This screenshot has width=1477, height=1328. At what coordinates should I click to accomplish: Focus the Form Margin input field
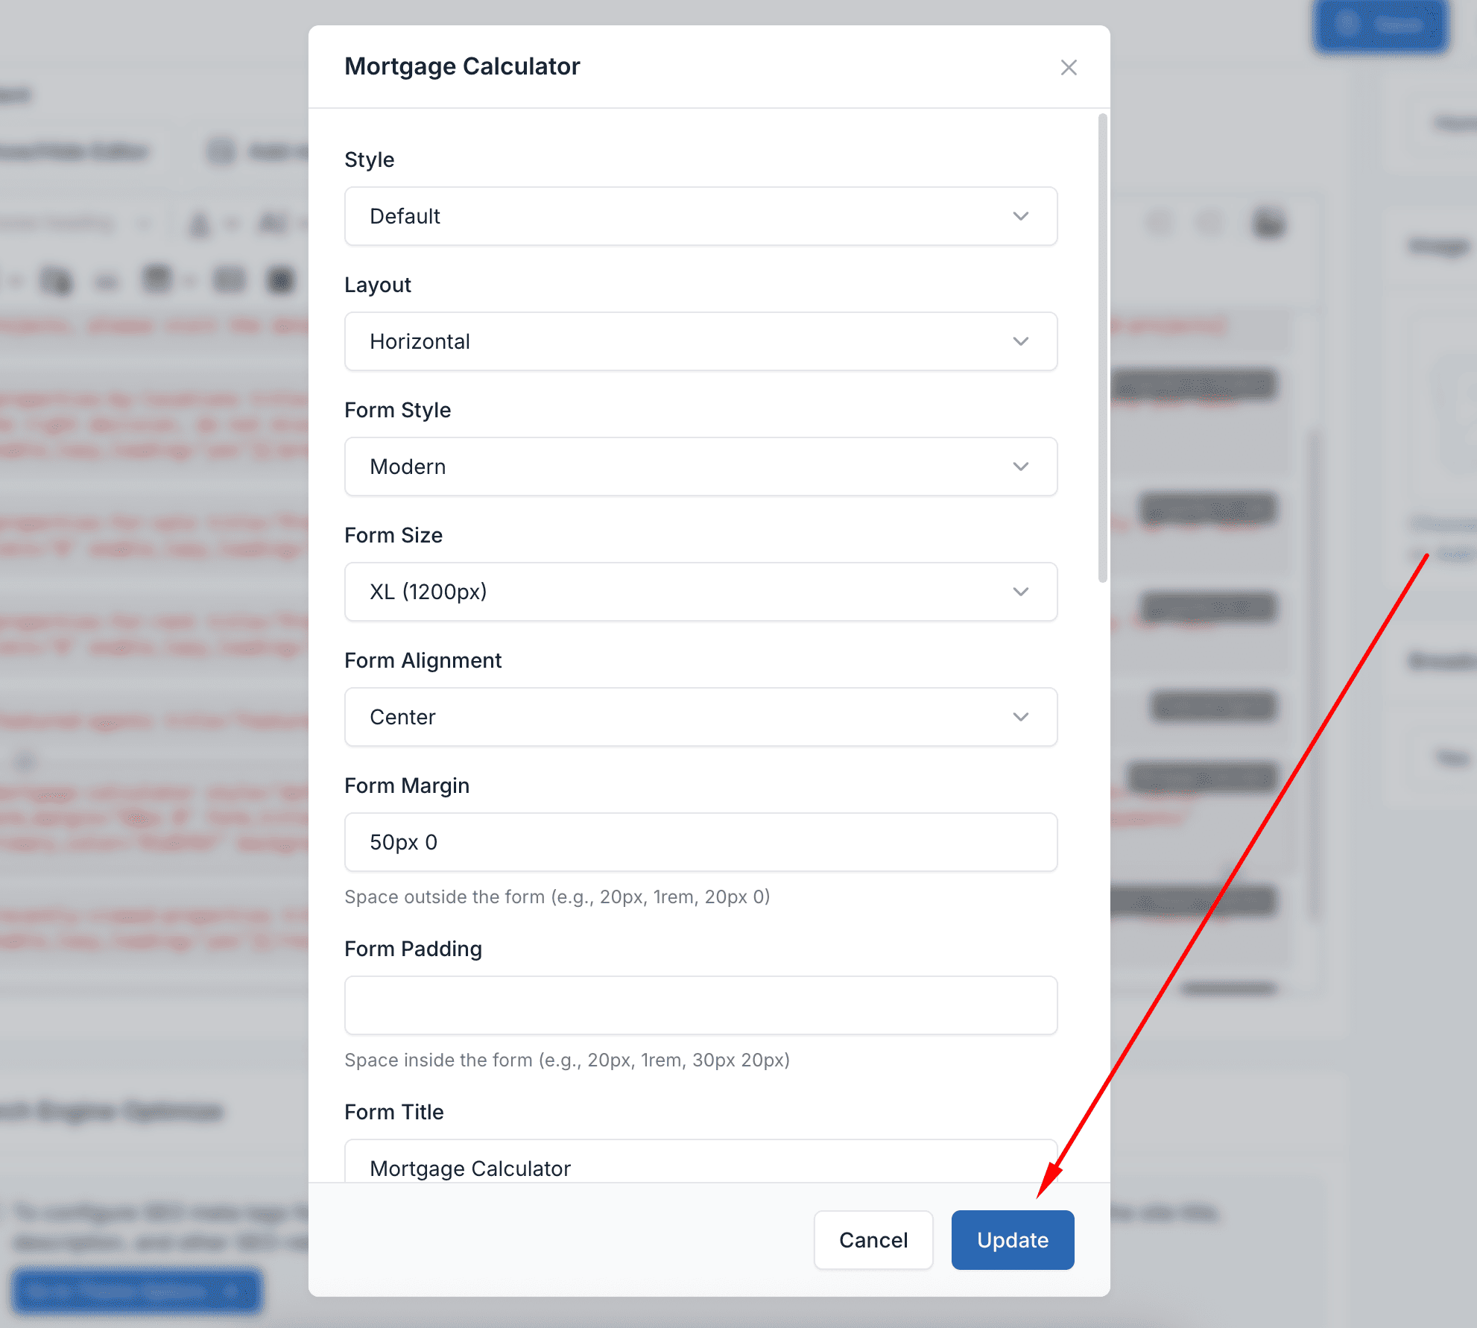[x=700, y=842]
